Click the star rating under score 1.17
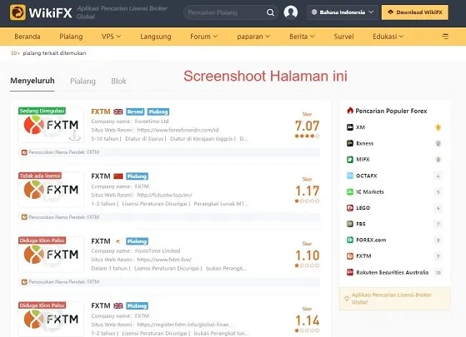Image resolution: width=466 pixels, height=337 pixels. 307,201
